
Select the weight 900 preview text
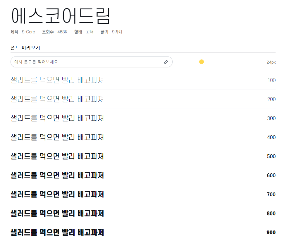pos(57,232)
